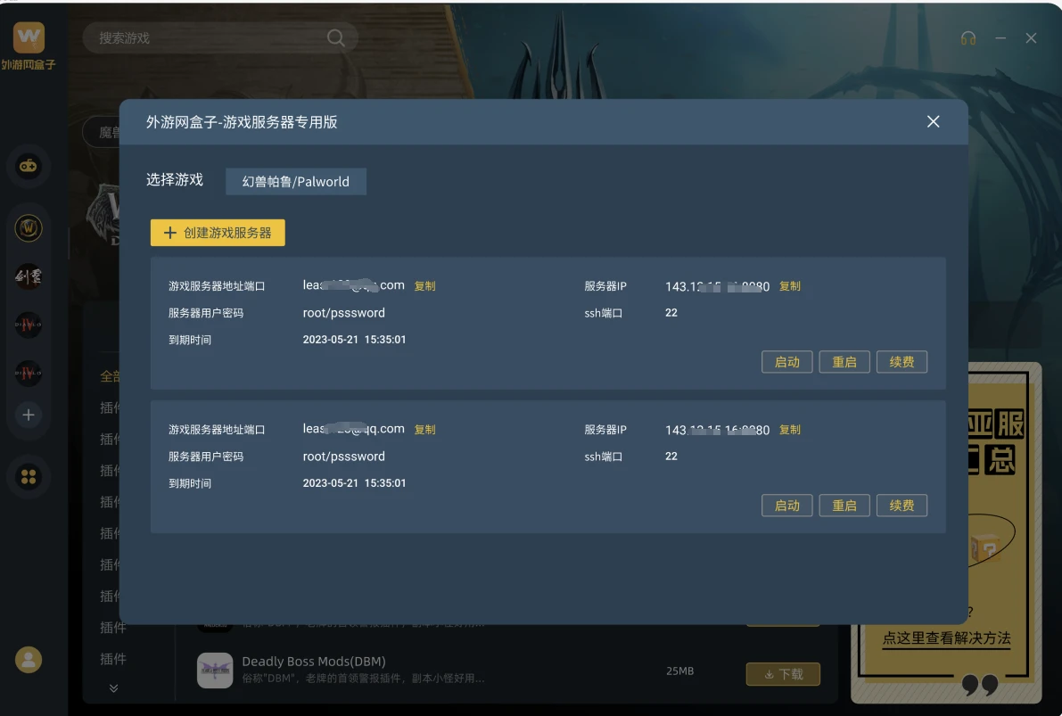The width and height of the screenshot is (1062, 716).
Task: Copy the second server's address port
Action: 424,430
